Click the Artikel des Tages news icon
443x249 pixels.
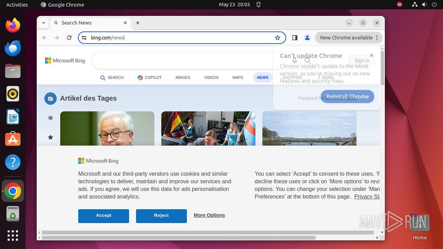pyautogui.click(x=51, y=99)
